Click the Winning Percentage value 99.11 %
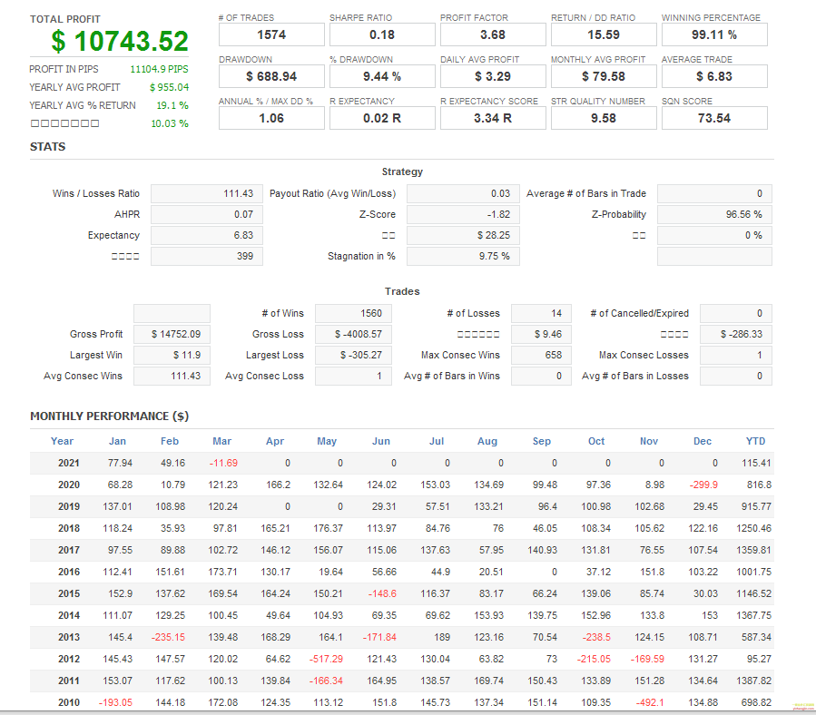Image resolution: width=816 pixels, height=715 pixels. [714, 34]
